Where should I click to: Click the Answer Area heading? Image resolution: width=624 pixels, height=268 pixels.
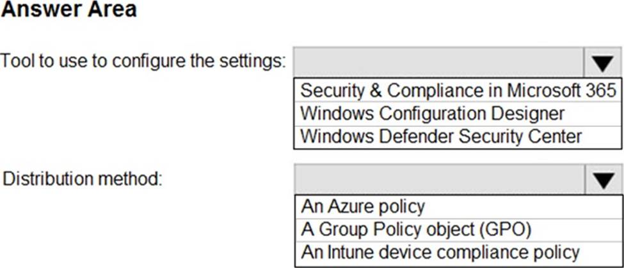[x=69, y=11]
